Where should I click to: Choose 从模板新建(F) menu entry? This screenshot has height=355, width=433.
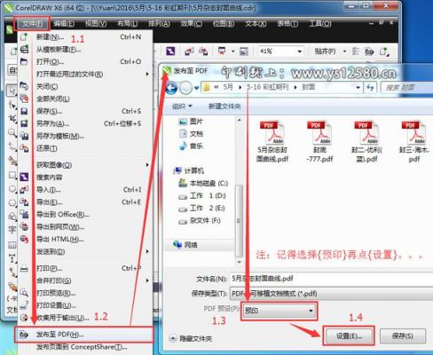(x=86, y=50)
